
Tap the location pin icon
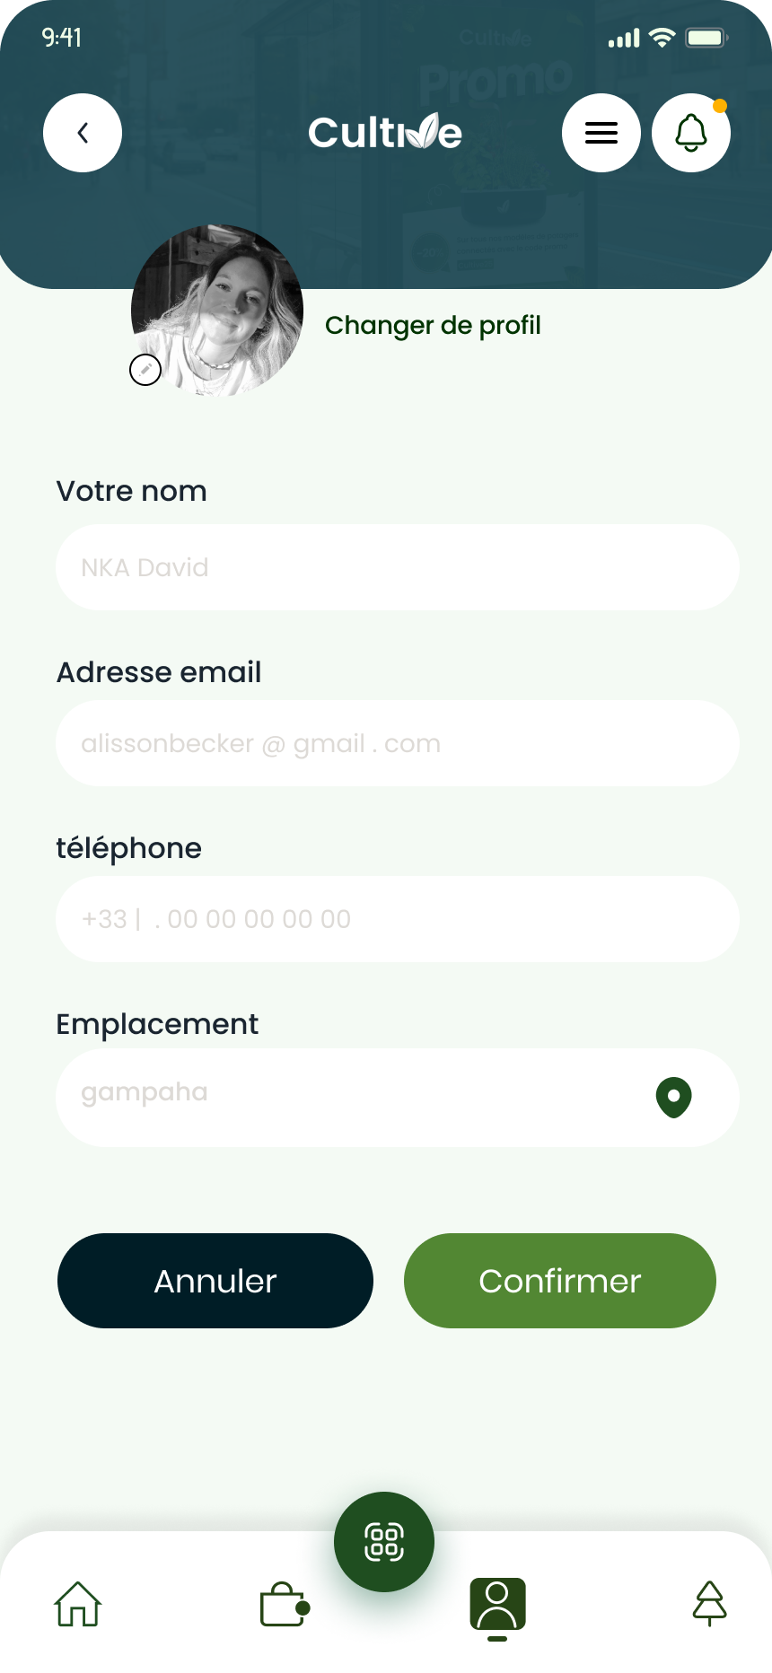click(673, 1097)
